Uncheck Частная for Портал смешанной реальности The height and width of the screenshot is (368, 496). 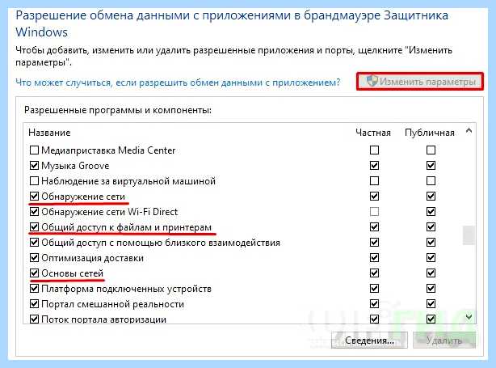374,304
